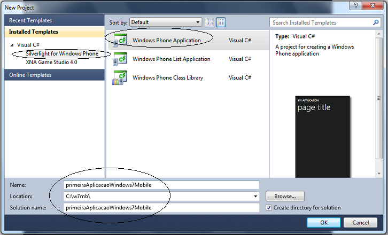388x235 pixels.
Task: Open the Help question mark button
Action: coord(355,5)
